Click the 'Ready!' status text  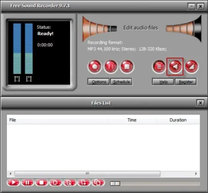(46, 34)
